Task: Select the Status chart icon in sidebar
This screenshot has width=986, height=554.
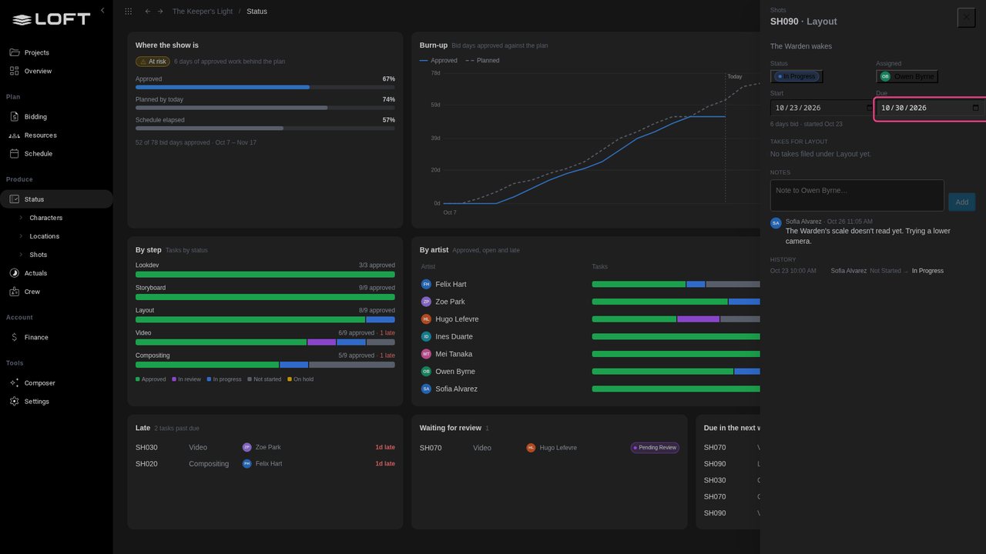Action: (14, 199)
